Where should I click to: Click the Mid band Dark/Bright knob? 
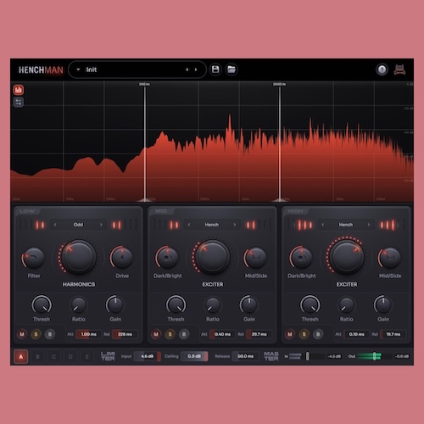167,257
